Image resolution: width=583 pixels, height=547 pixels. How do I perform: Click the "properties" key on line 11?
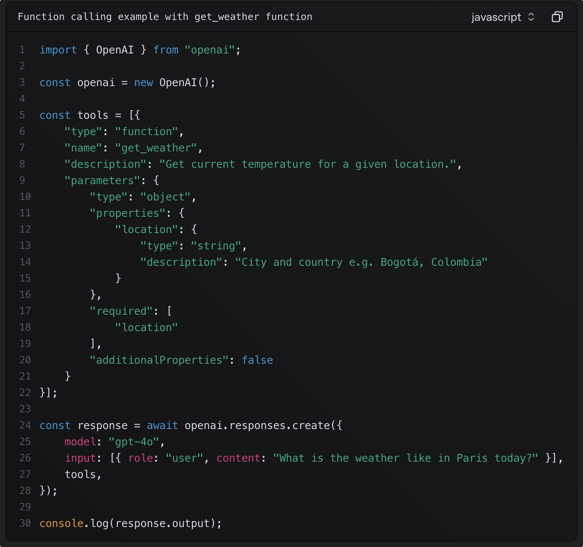click(x=127, y=213)
